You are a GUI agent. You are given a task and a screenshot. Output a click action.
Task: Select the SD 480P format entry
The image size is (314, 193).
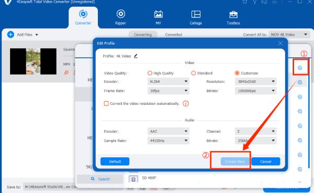(x=149, y=178)
